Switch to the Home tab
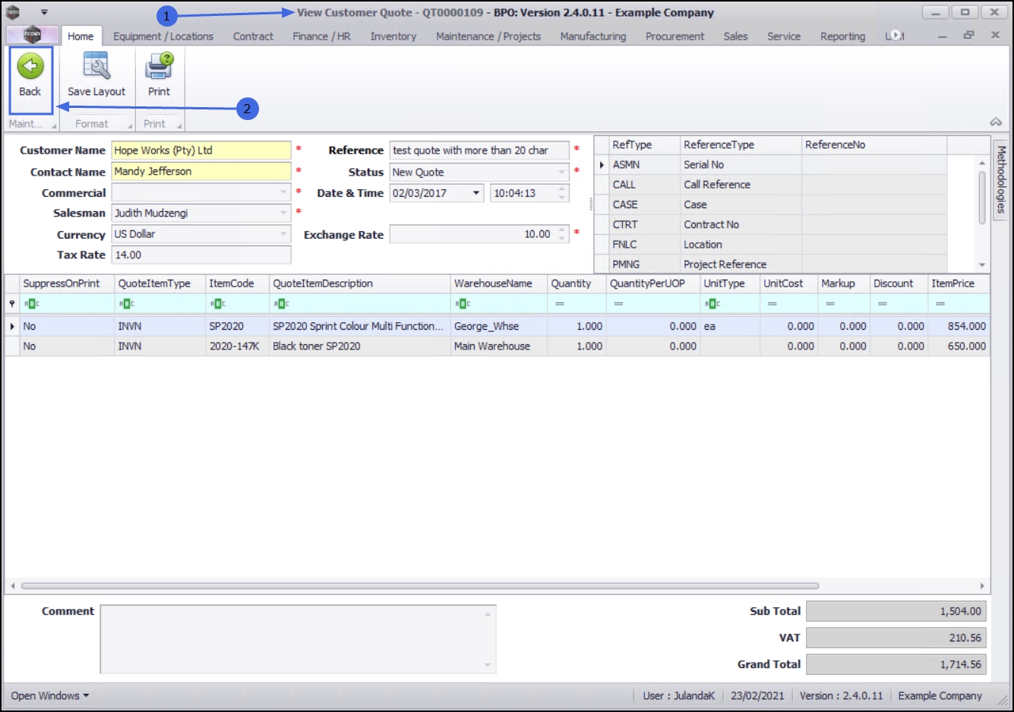 tap(81, 36)
